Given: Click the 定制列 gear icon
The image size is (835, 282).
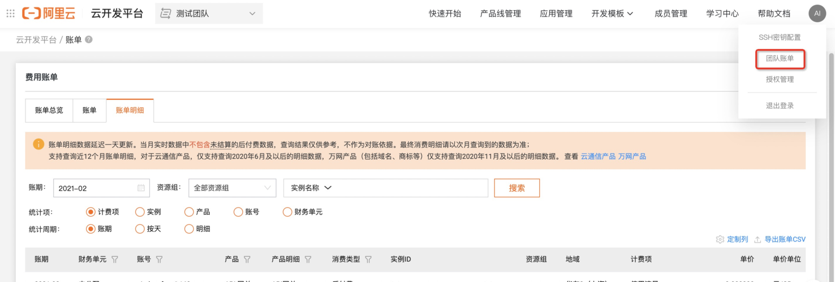Looking at the screenshot, I should tap(720, 240).
